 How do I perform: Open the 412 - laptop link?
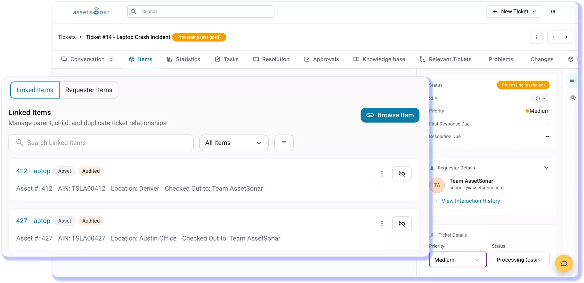(x=33, y=171)
